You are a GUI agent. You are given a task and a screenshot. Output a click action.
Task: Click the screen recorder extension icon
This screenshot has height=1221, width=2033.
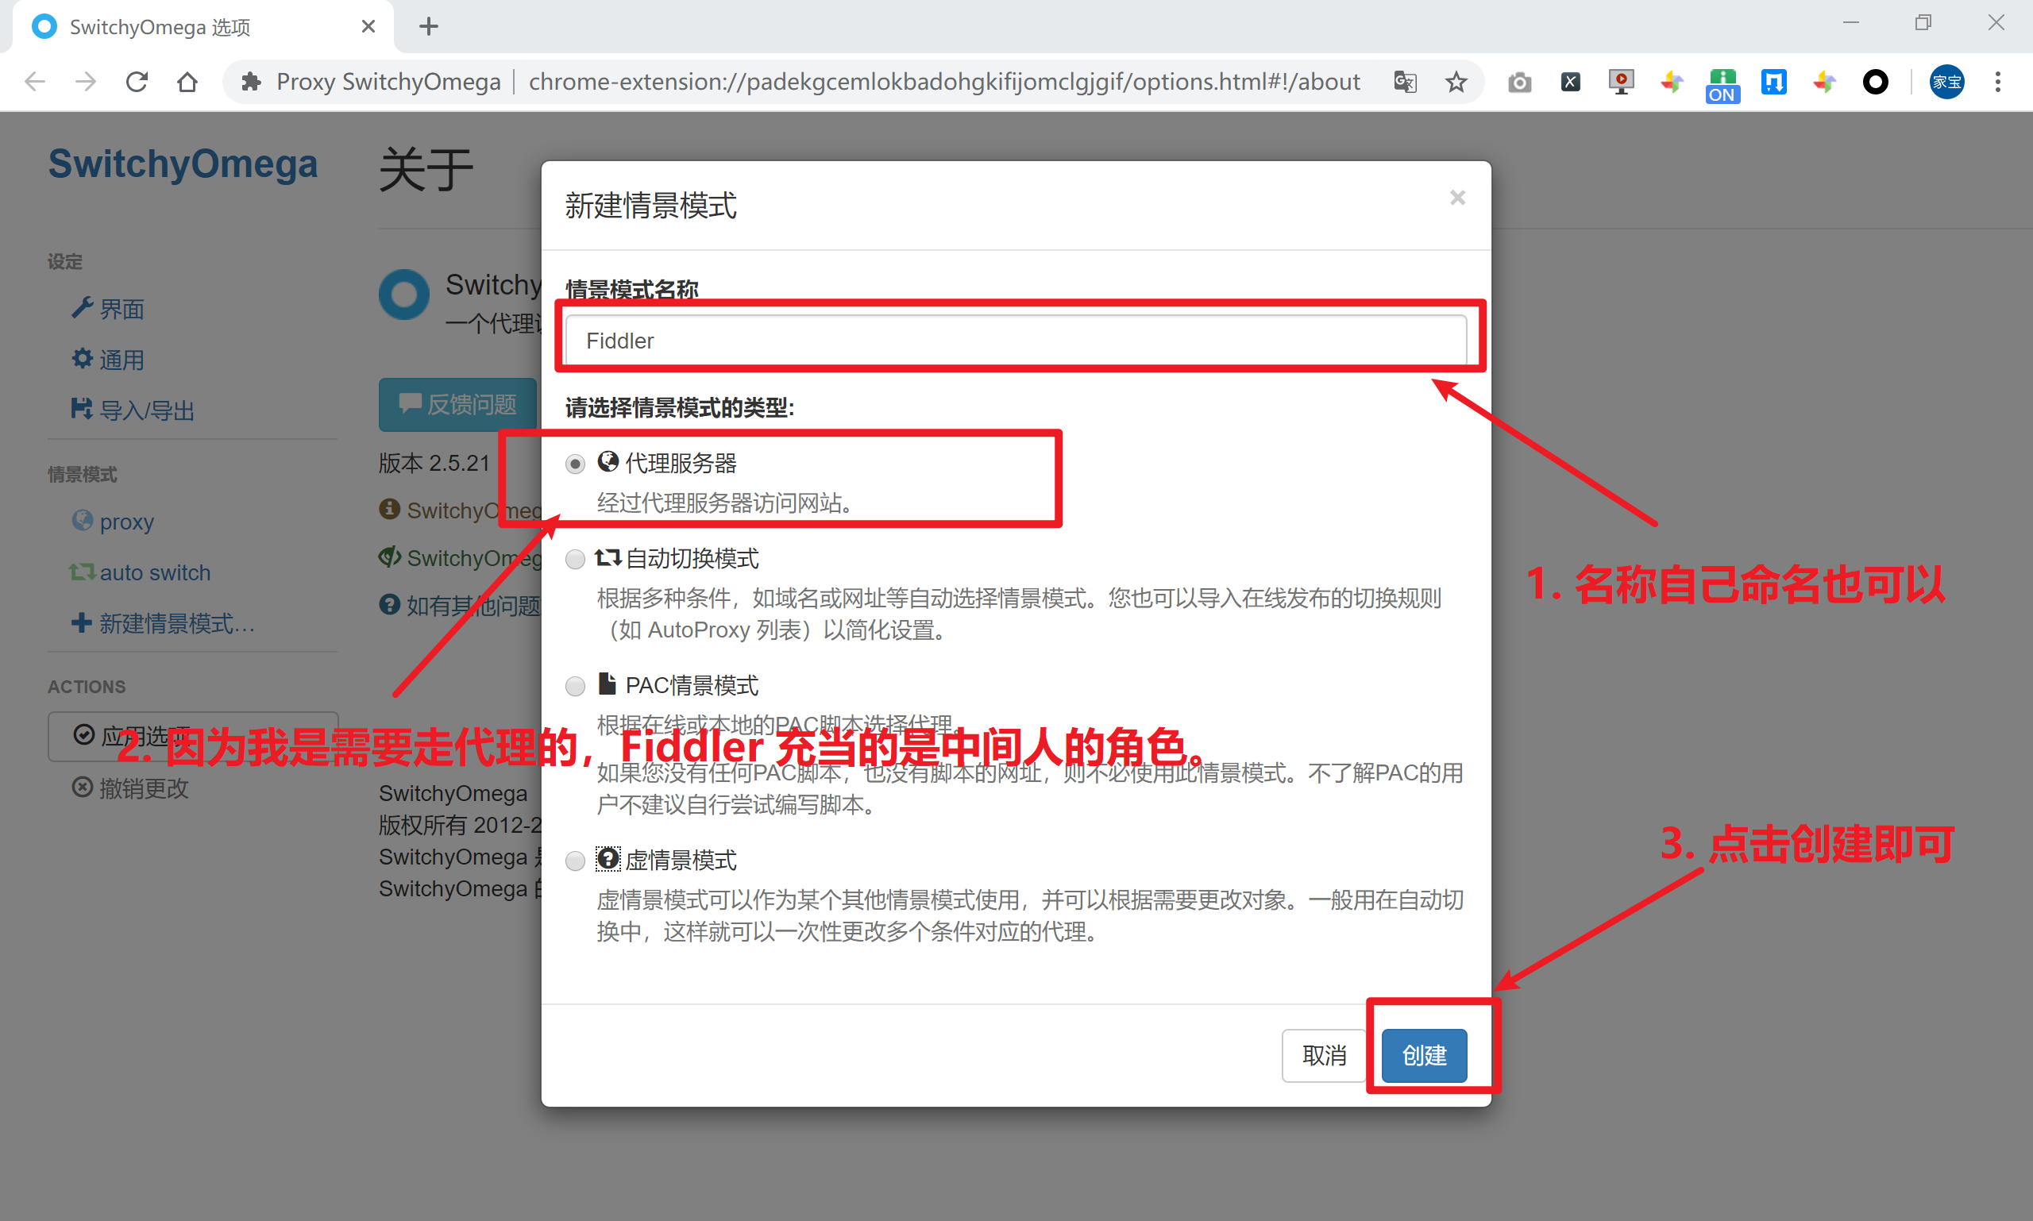1621,82
